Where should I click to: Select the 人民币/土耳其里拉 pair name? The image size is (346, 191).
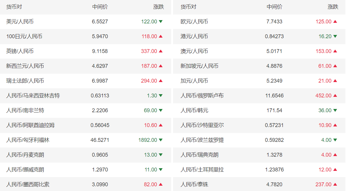click(202, 169)
